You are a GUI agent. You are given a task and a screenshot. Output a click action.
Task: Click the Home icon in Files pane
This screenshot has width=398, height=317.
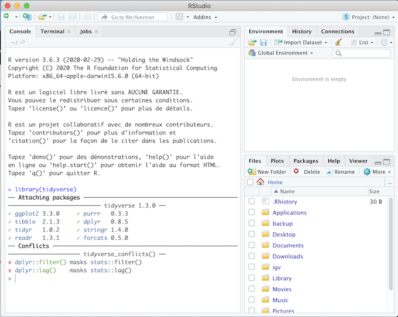pyautogui.click(x=261, y=182)
